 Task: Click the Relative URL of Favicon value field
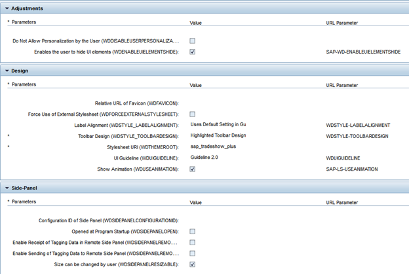[x=218, y=103]
